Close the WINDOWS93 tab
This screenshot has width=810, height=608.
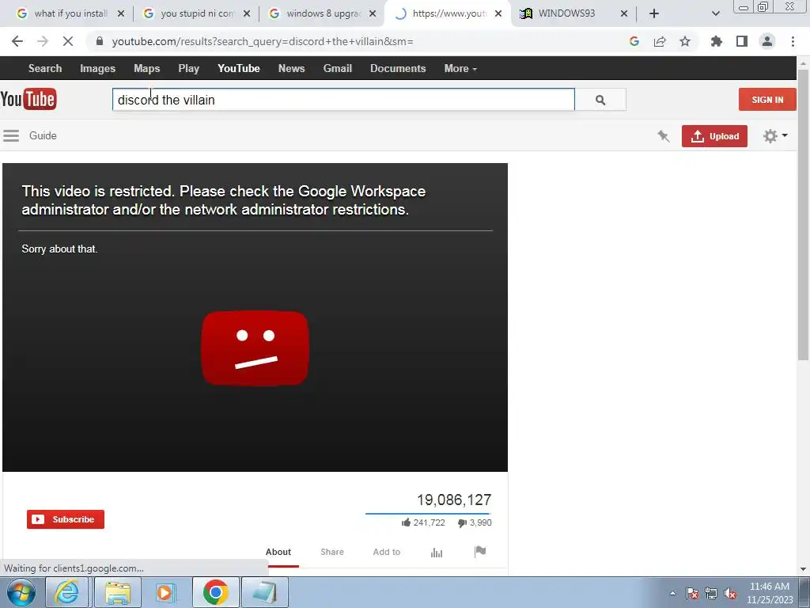[624, 13]
